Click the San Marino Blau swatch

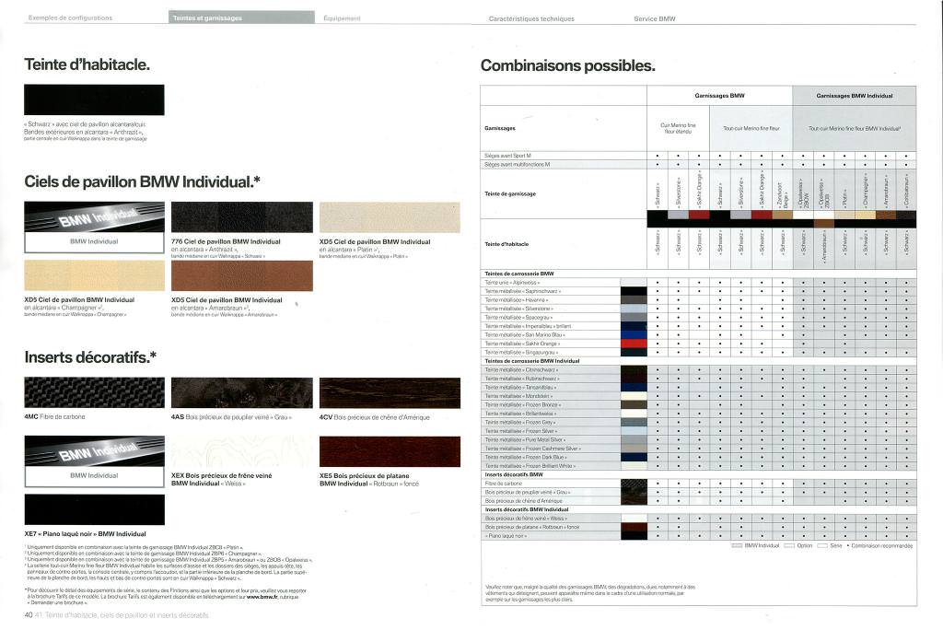pyautogui.click(x=634, y=334)
